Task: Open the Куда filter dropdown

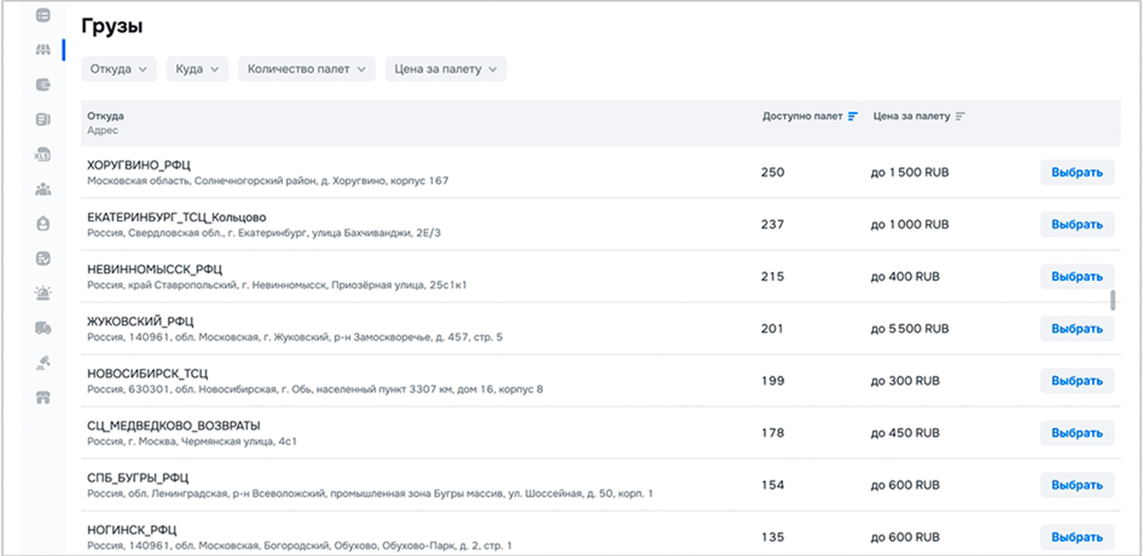Action: point(197,69)
